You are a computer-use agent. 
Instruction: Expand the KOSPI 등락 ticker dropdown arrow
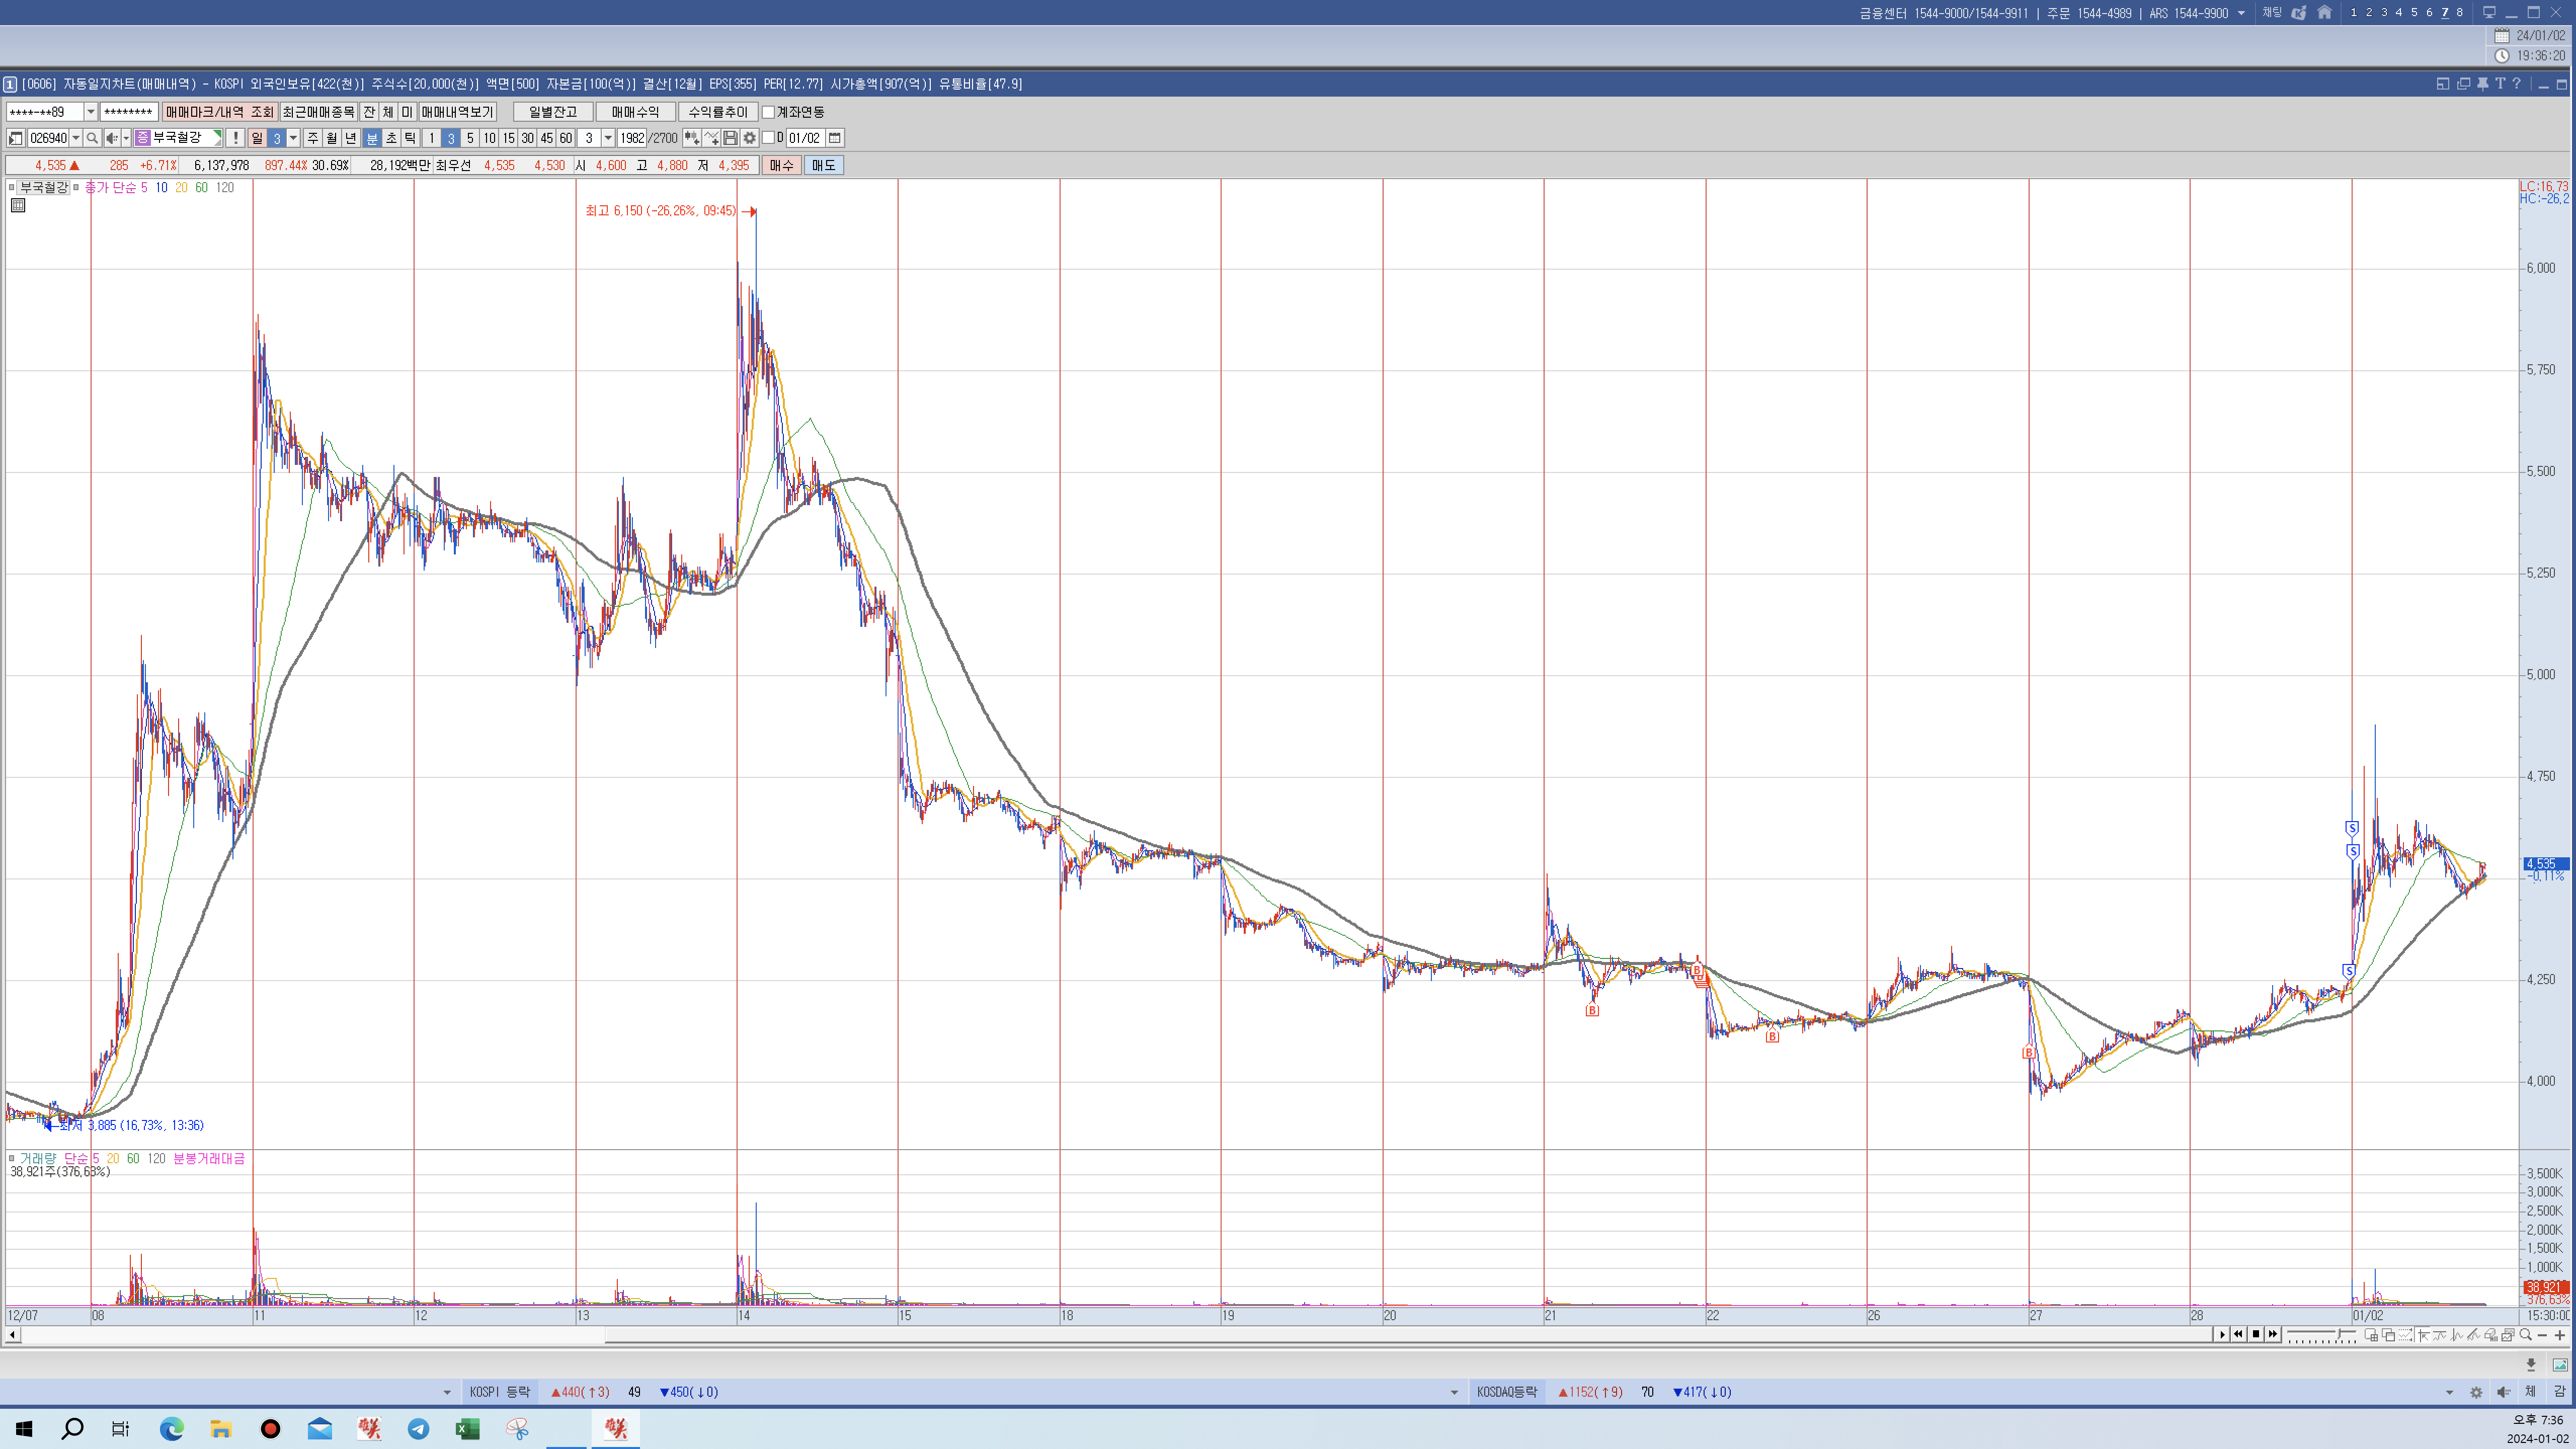[x=447, y=1392]
